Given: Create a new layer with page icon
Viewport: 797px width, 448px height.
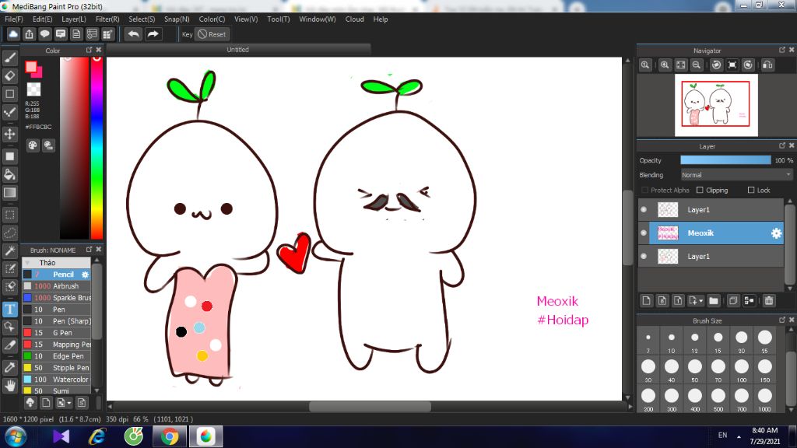Looking at the screenshot, I should pos(646,301).
